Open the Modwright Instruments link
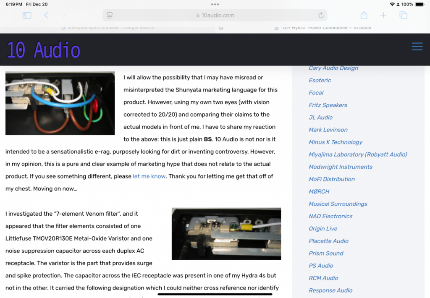 341,167
